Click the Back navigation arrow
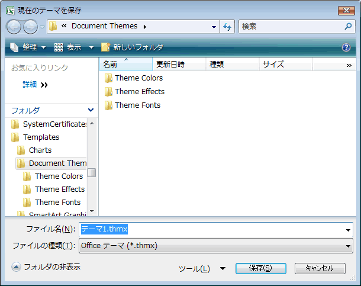Screen dimensions: 361x286 tap(14, 27)
